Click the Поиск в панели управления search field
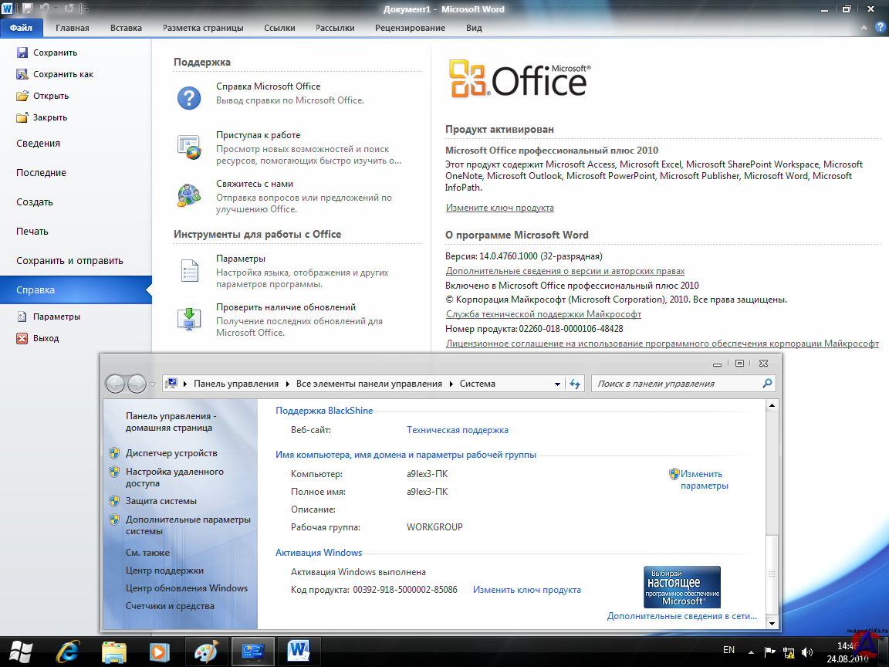The width and height of the screenshot is (889, 667). coord(676,384)
